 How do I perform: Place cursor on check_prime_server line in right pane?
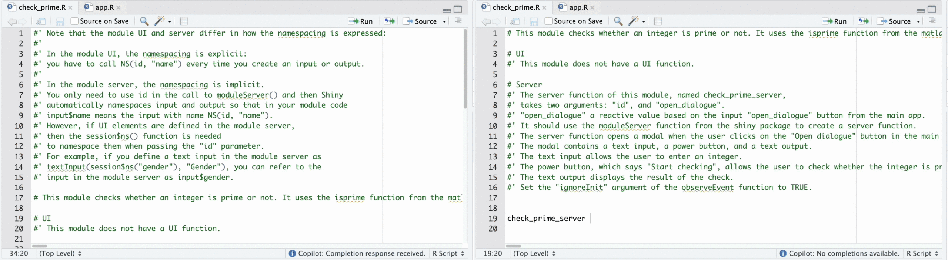pyautogui.click(x=546, y=219)
